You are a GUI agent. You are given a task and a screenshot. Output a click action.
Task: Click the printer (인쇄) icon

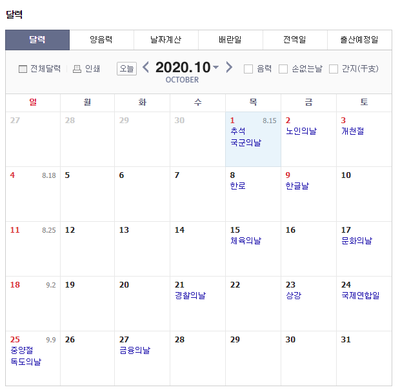(77, 69)
